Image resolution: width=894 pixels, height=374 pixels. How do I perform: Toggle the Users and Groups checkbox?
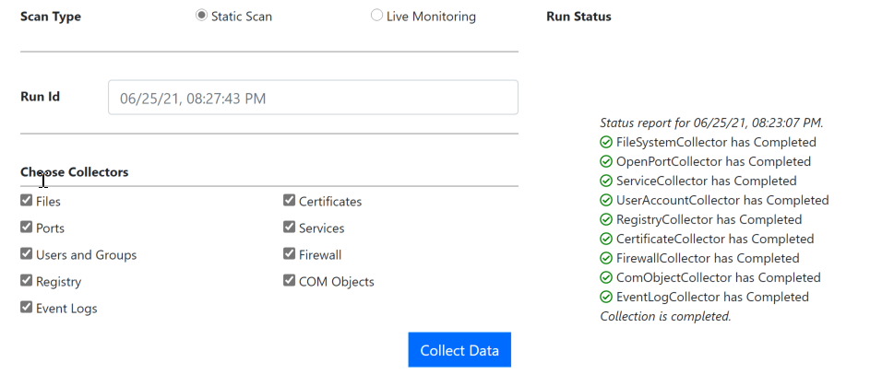point(26,254)
